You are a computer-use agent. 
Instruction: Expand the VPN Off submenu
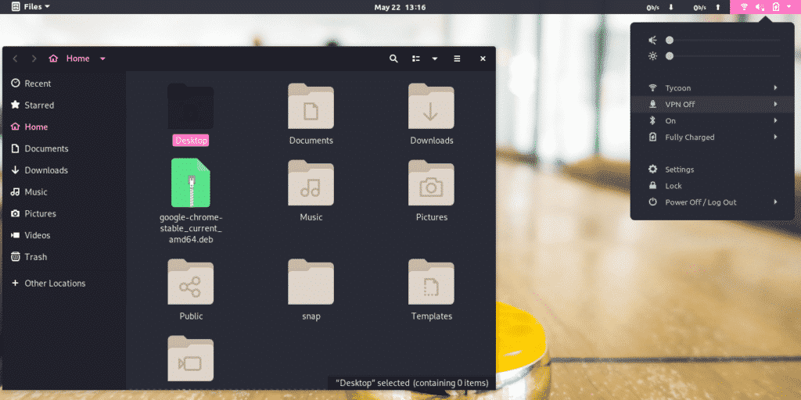click(713, 105)
